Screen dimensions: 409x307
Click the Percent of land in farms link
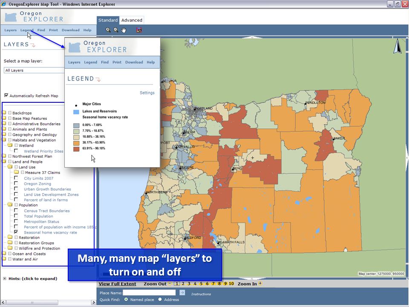click(x=46, y=200)
